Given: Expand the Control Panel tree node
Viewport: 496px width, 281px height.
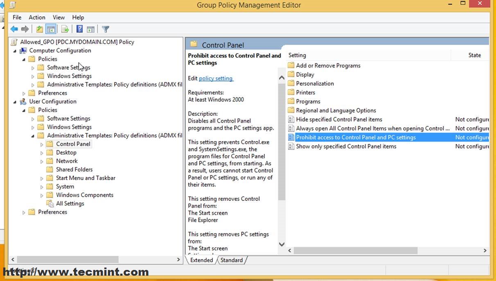Looking at the screenshot, I should [42, 144].
